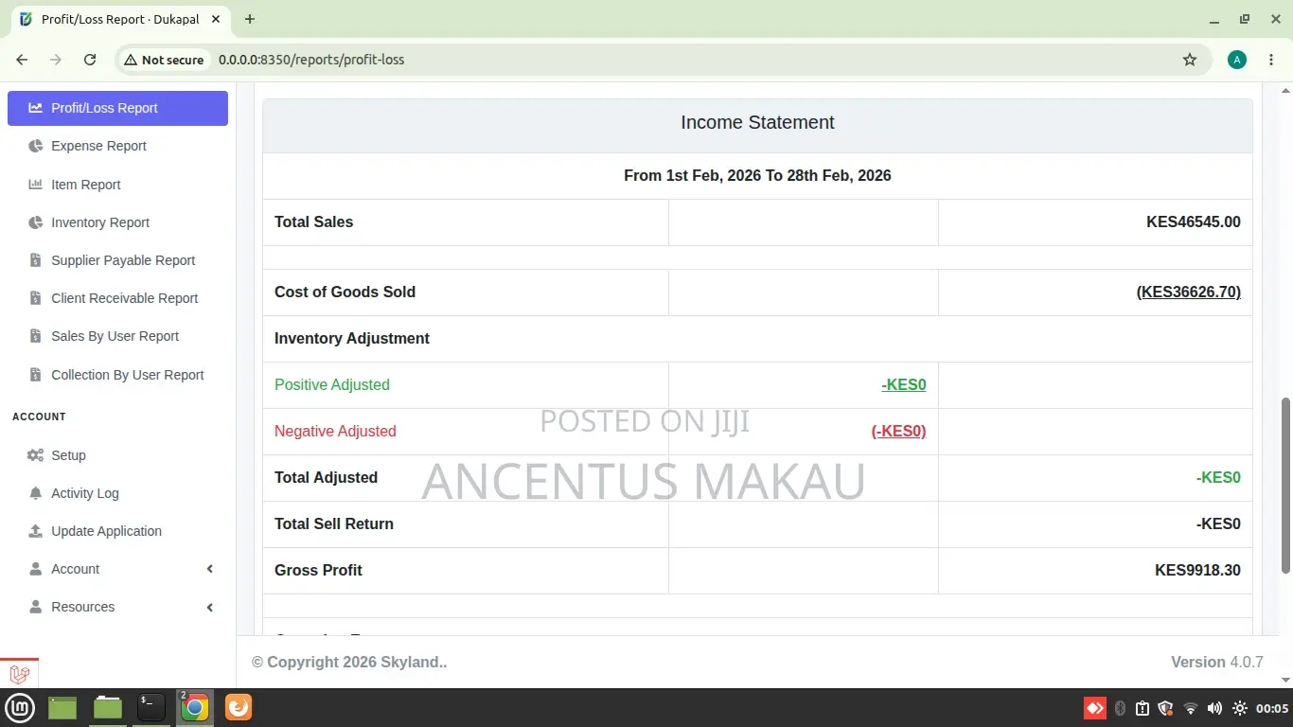Screen dimensions: 1293x727
Task: Click the Resources user icon
Action: pos(35,607)
